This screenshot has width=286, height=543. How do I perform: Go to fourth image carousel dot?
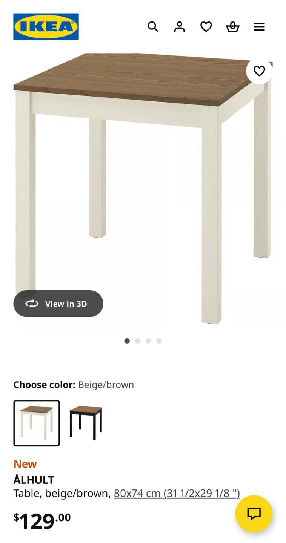pos(159,341)
